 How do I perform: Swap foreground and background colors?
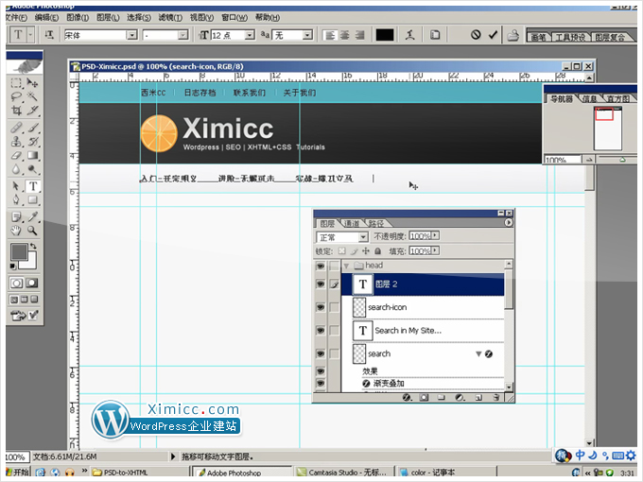tap(33, 246)
